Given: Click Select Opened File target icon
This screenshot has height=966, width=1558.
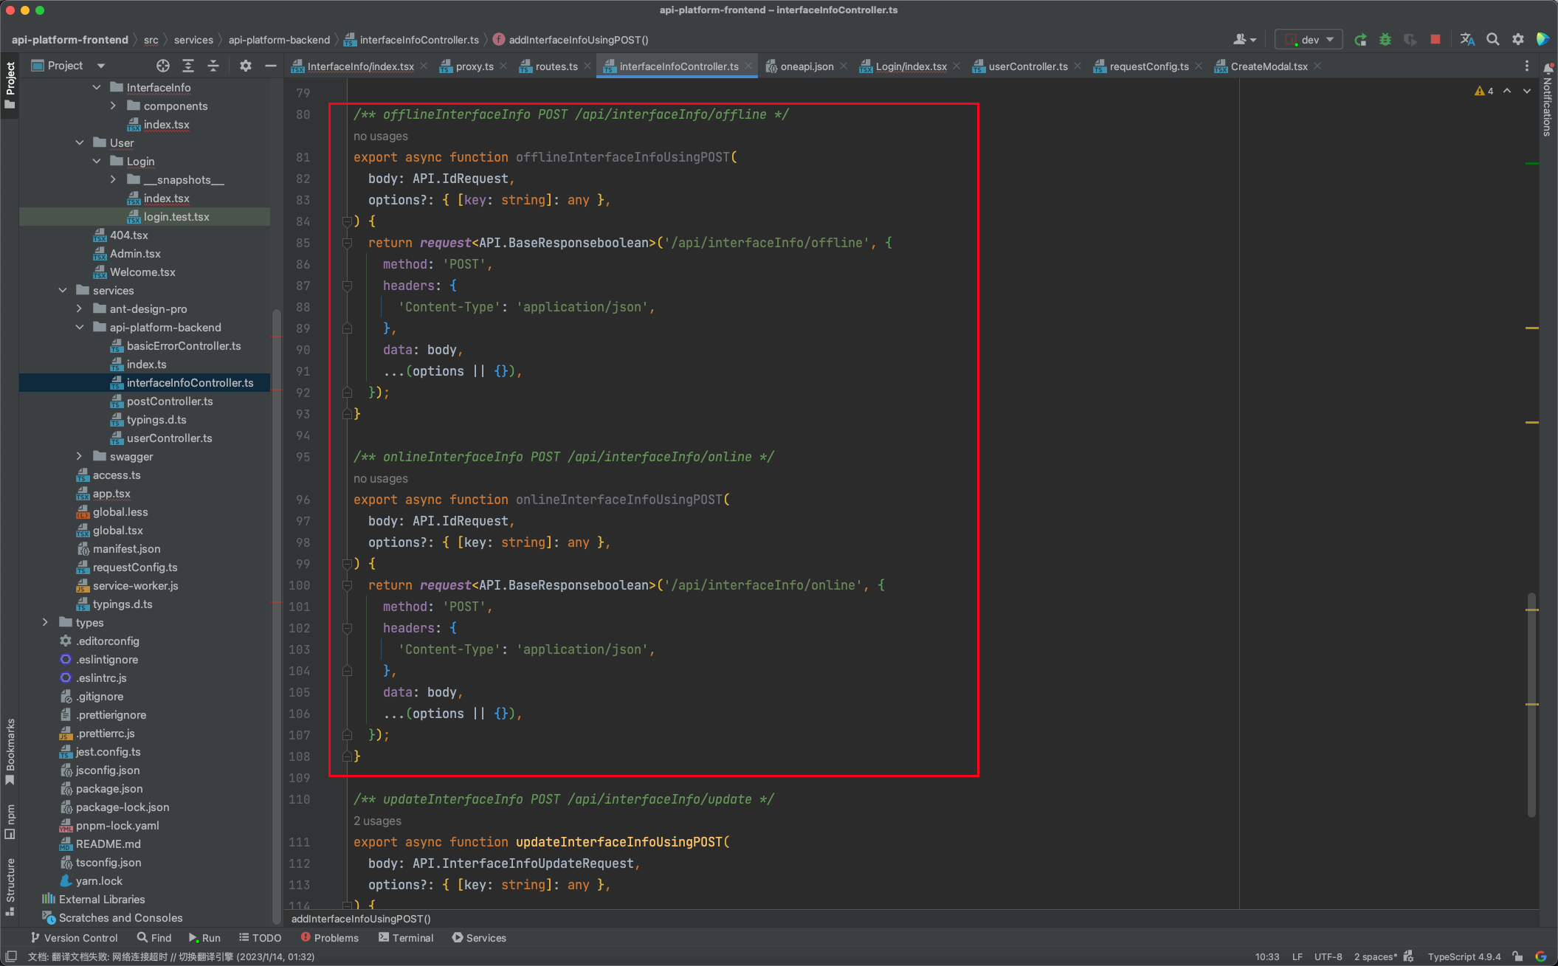Looking at the screenshot, I should (163, 66).
